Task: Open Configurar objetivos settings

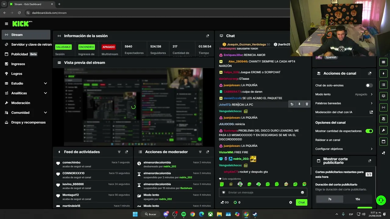Action: pyautogui.click(x=344, y=149)
